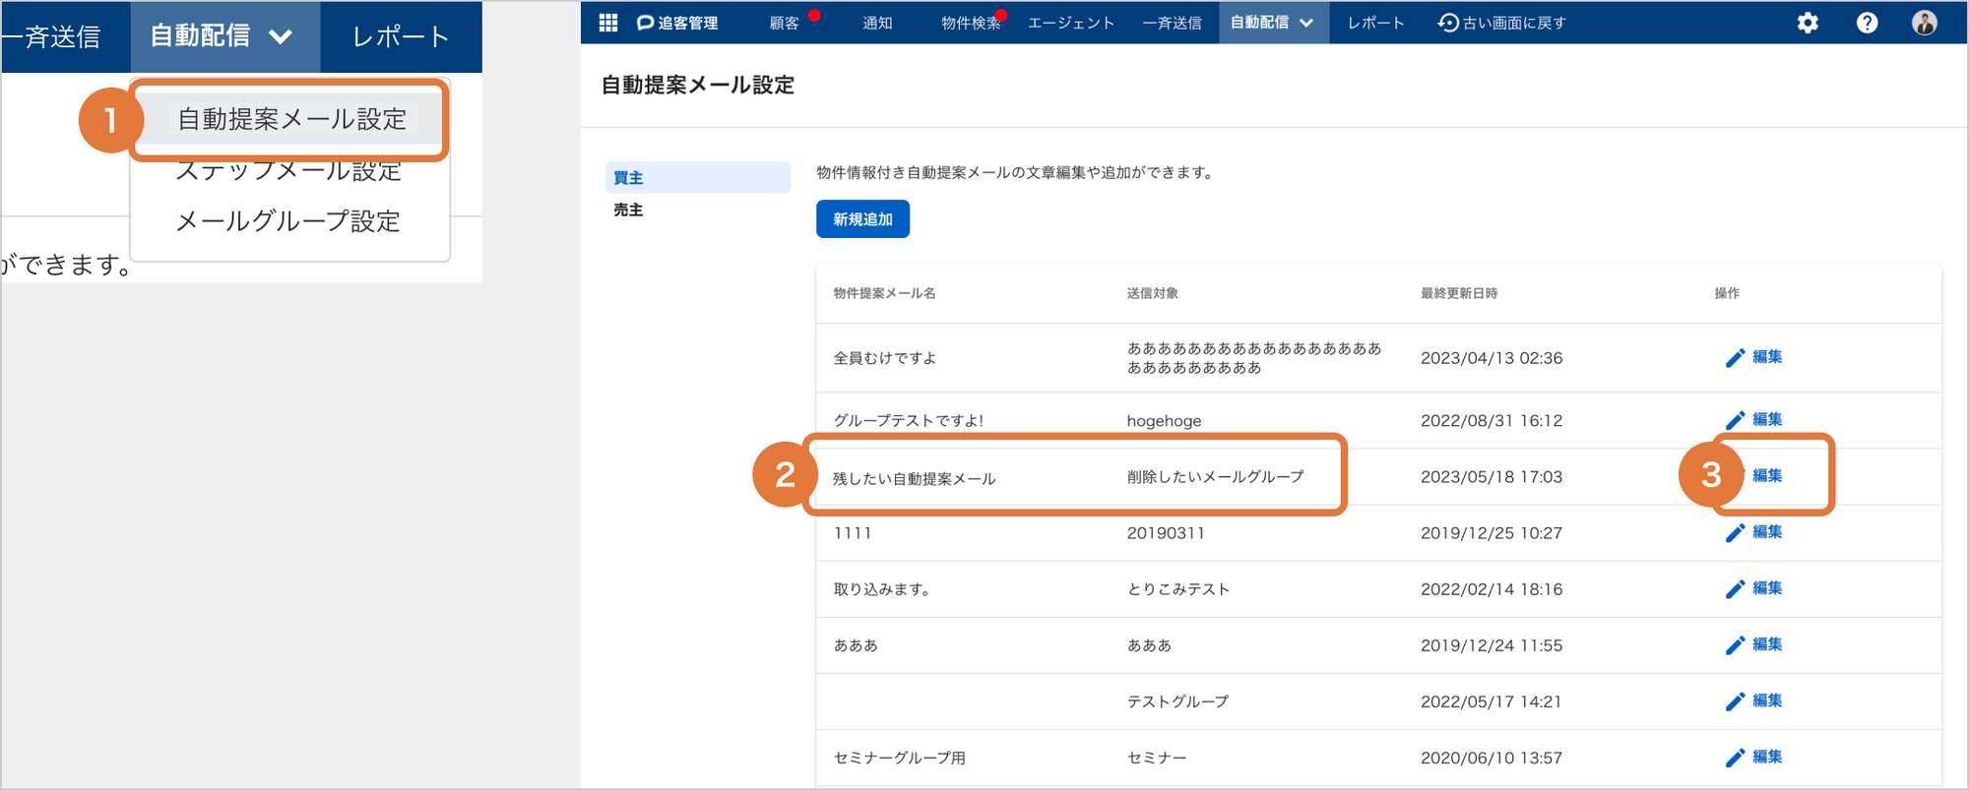Viewport: 1969px width, 790px height.
Task: Click hogehoge target cell
Action: tap(1164, 421)
